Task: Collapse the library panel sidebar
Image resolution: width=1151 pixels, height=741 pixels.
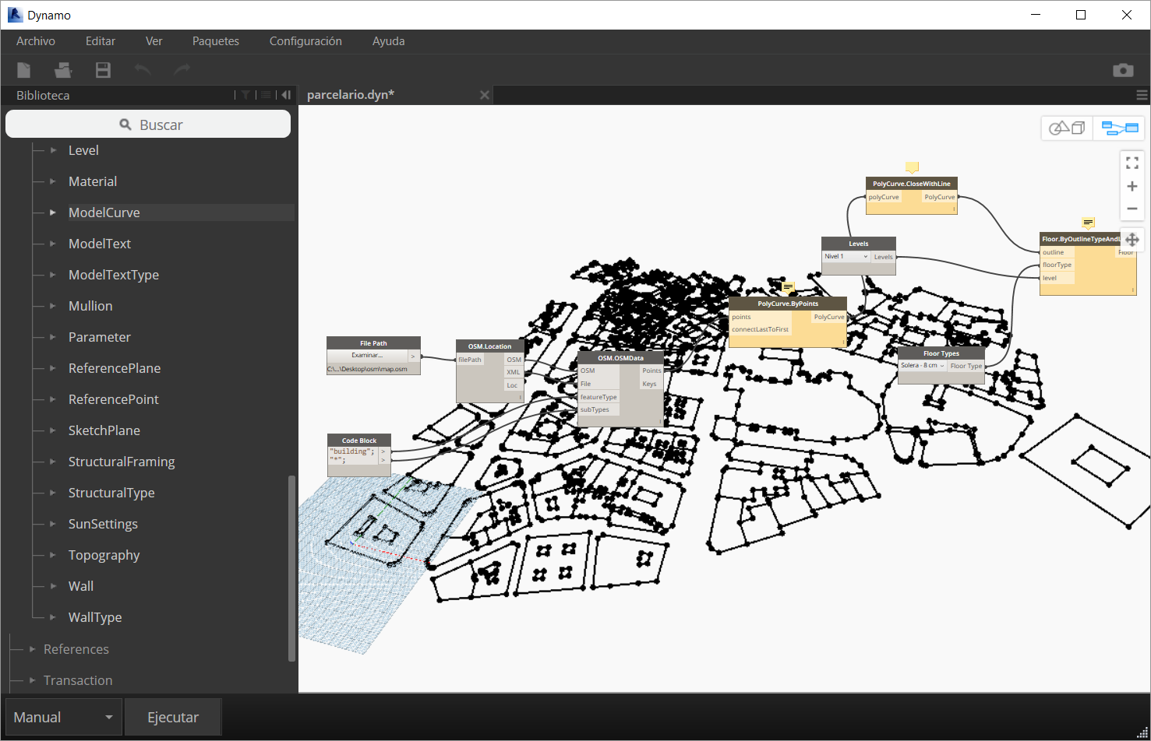Action: pos(286,95)
